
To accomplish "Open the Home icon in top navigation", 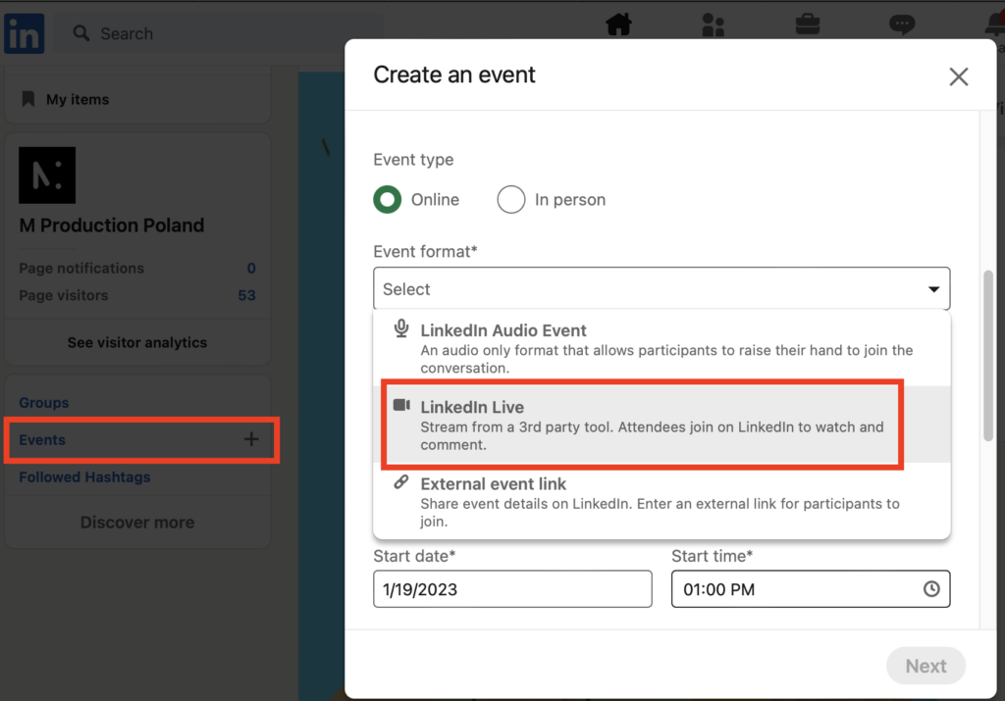I will 618,25.
